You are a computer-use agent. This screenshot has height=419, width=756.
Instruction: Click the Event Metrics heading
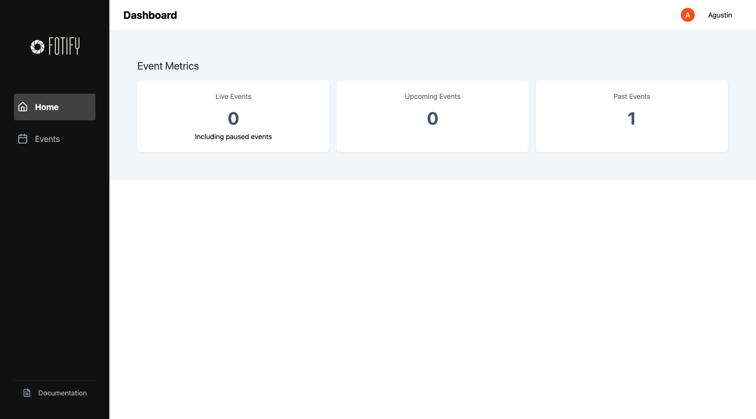point(168,66)
